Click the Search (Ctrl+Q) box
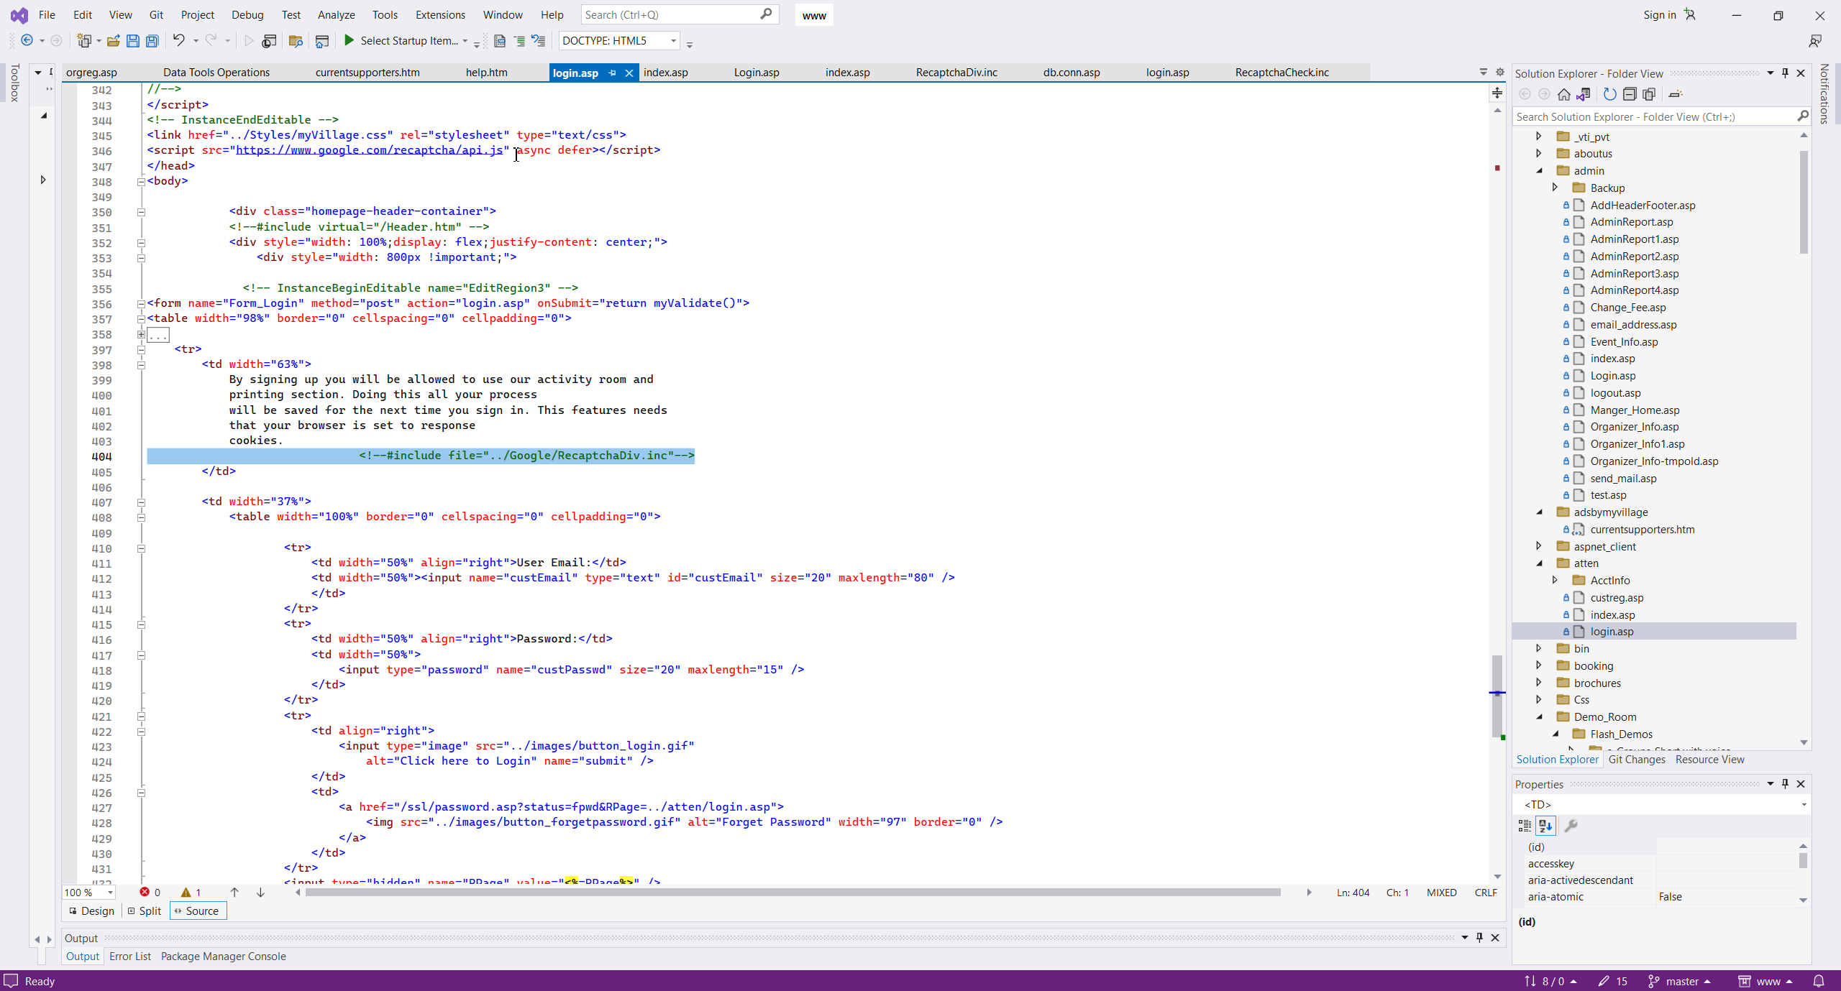Image resolution: width=1841 pixels, height=991 pixels. (x=669, y=14)
